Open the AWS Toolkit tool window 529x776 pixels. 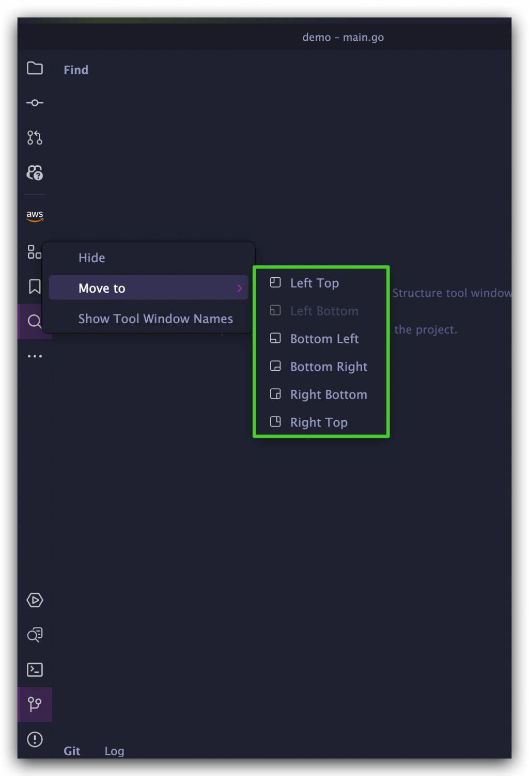35,215
